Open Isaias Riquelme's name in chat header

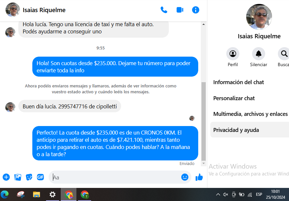click(x=44, y=10)
